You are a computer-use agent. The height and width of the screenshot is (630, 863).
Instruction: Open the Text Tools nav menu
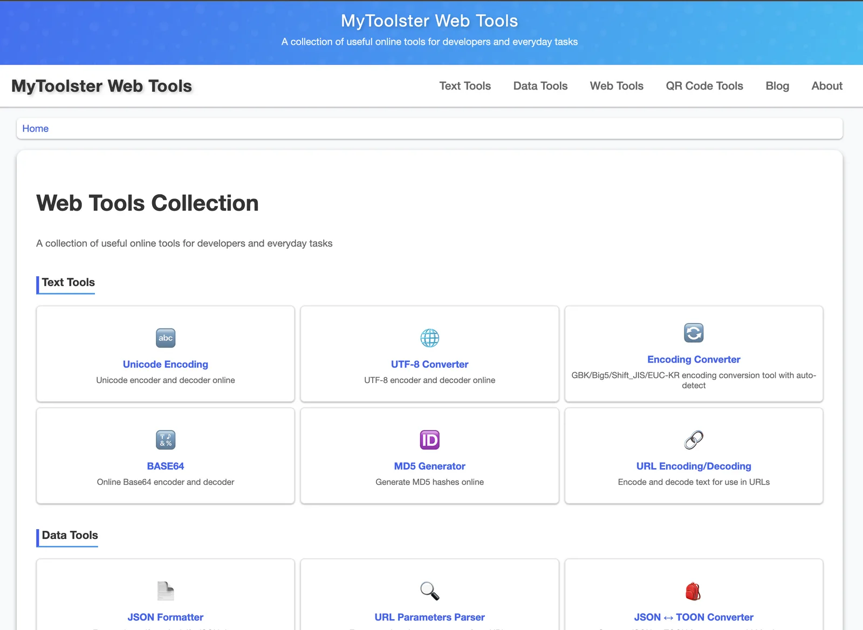pyautogui.click(x=465, y=86)
